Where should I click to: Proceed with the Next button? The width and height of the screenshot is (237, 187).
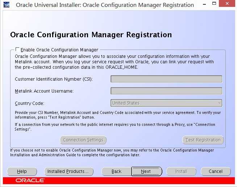click(x=147, y=171)
